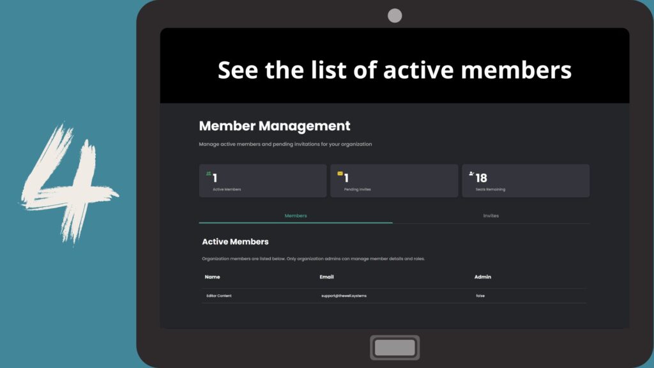This screenshot has width=654, height=368.
Task: Click the brush-stroke number 4 graphic
Action: coord(67,182)
